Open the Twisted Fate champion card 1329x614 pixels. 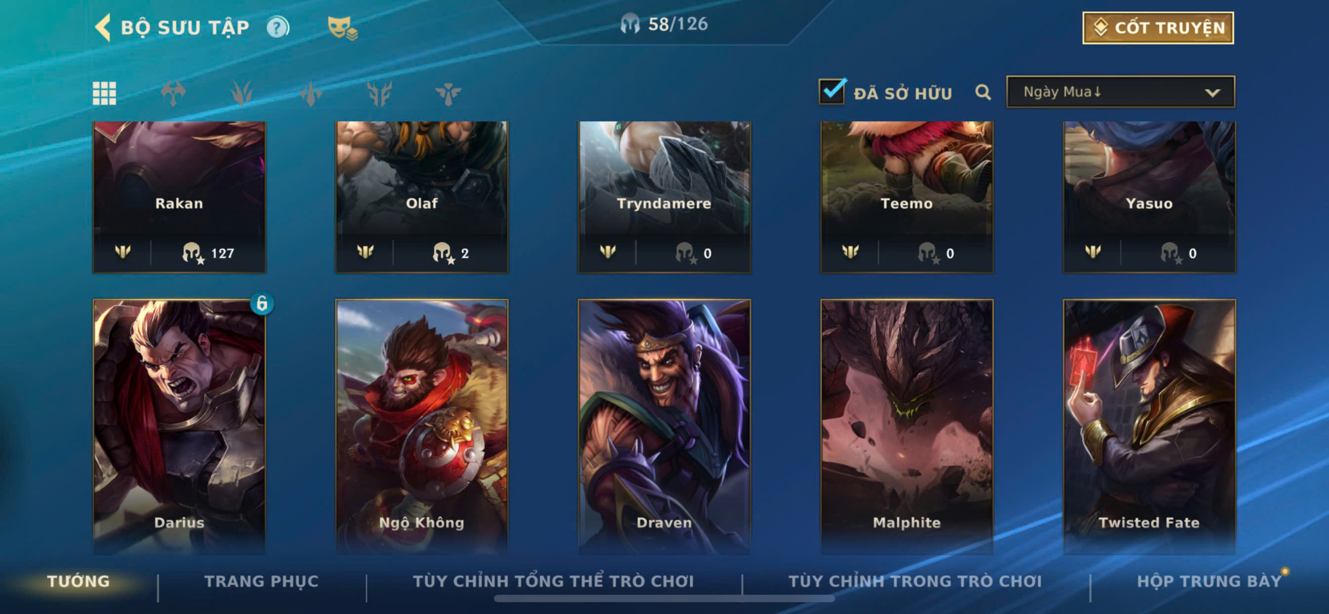[1149, 427]
